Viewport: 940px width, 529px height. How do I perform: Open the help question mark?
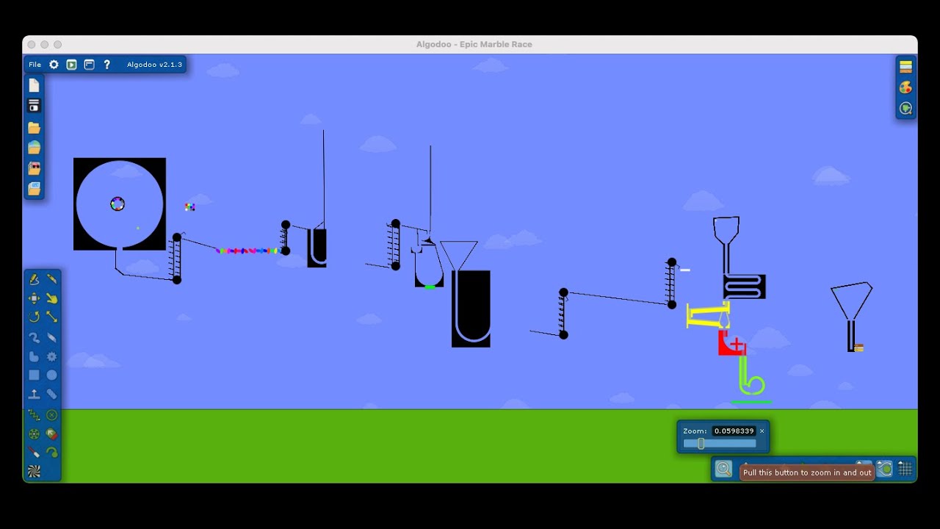(106, 65)
